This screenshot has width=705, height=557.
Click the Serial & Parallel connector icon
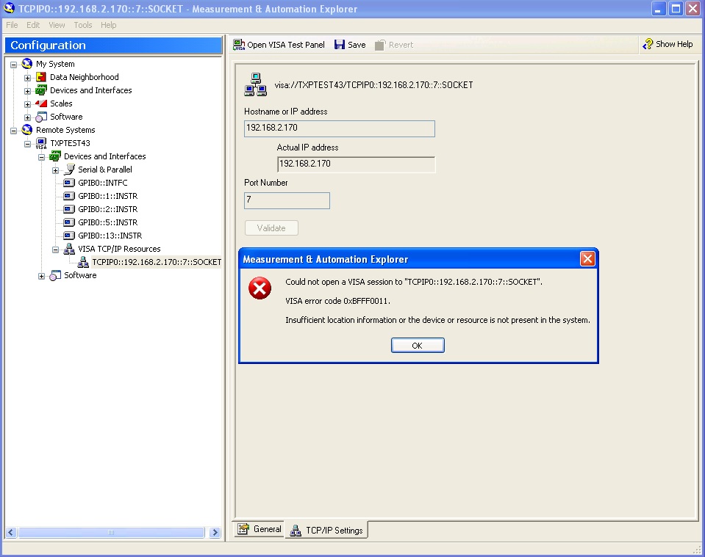click(69, 170)
